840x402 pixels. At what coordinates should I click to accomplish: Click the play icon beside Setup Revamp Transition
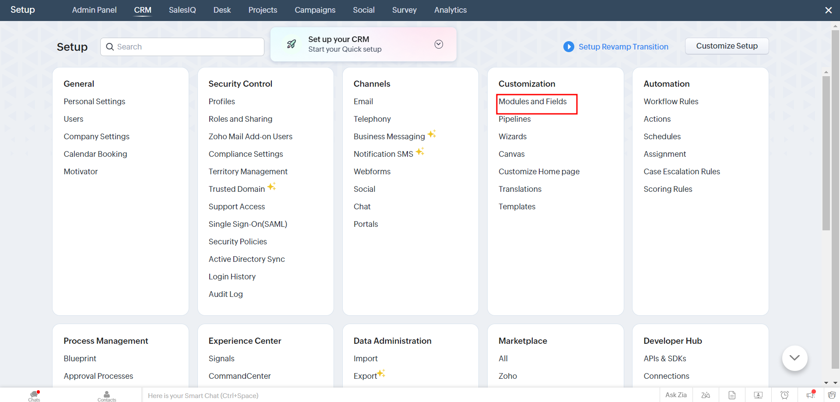click(x=569, y=46)
